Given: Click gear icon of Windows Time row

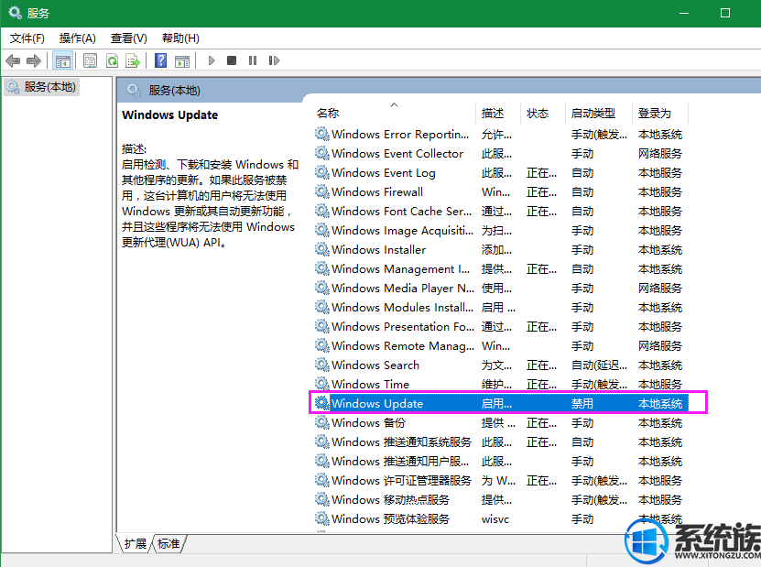Looking at the screenshot, I should (321, 384).
